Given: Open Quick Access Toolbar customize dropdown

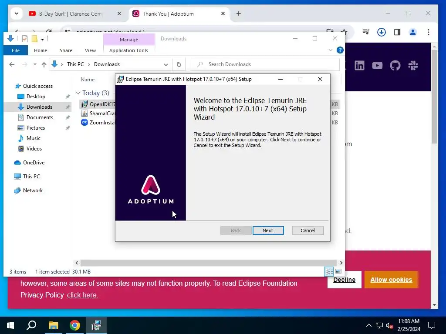Looking at the screenshot, I should click(x=42, y=39).
